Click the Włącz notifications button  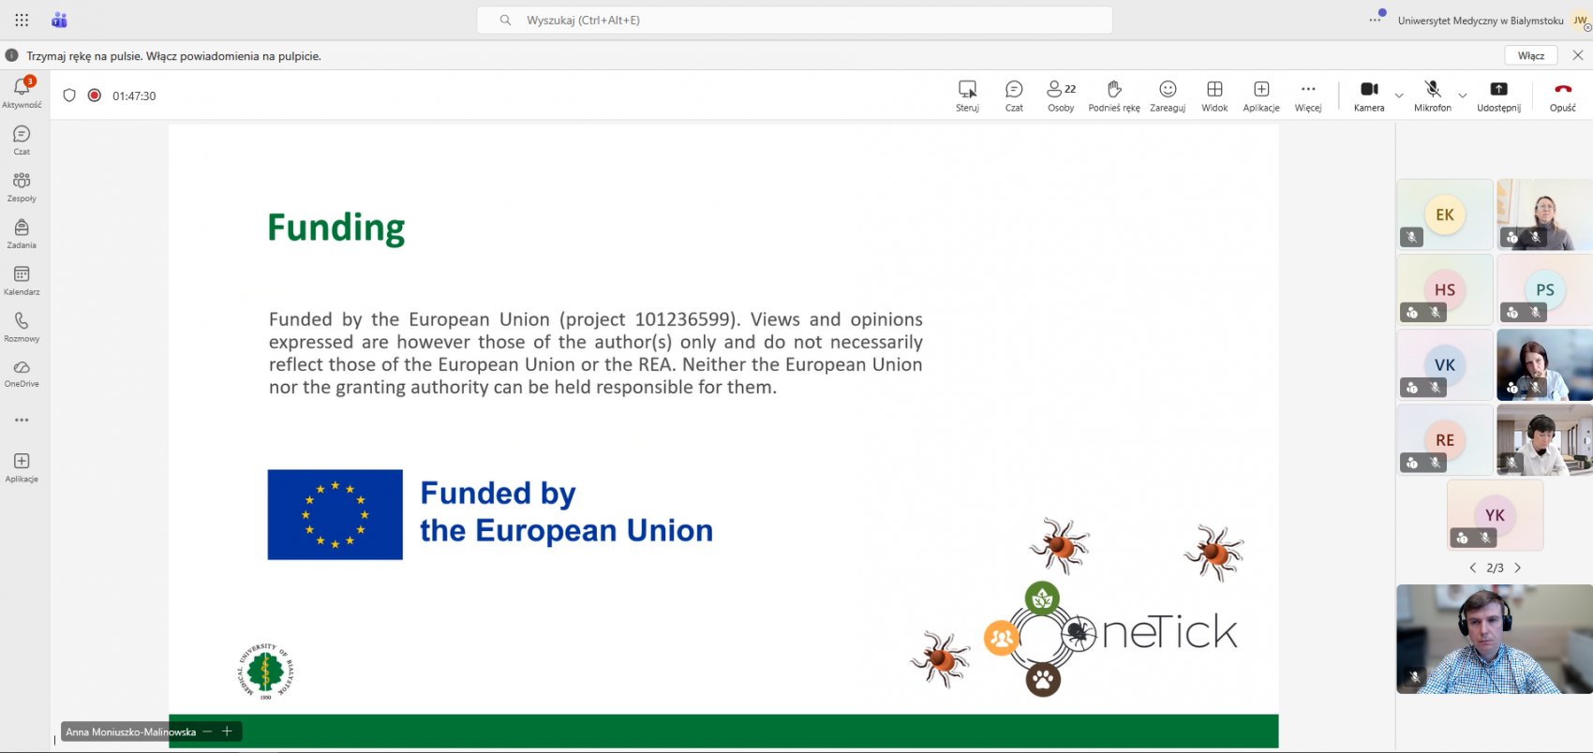(1530, 55)
